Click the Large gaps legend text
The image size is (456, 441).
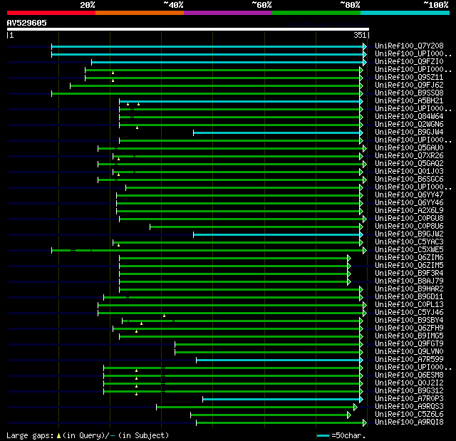(x=88, y=435)
